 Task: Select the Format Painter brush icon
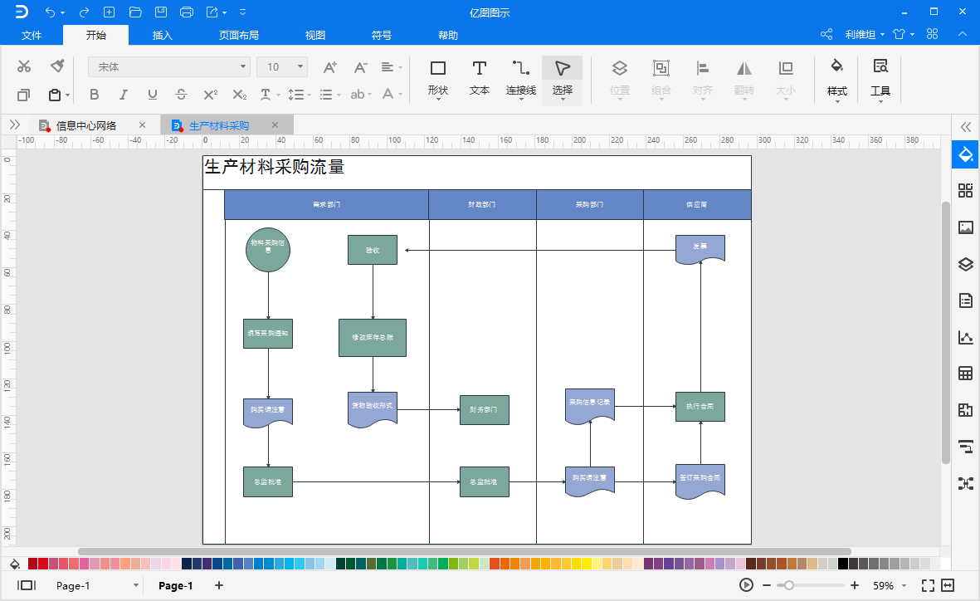coord(57,66)
